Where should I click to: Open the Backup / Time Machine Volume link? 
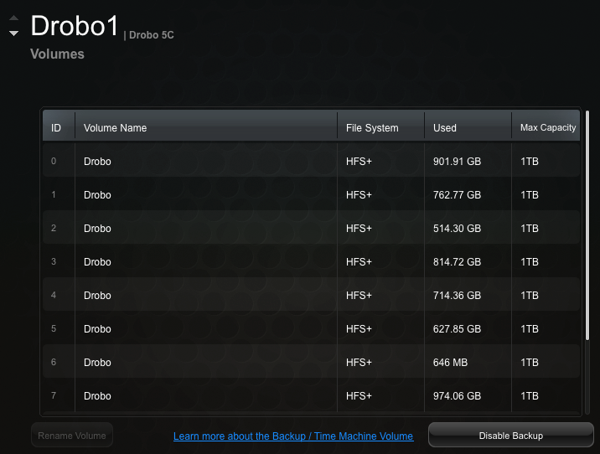point(293,436)
